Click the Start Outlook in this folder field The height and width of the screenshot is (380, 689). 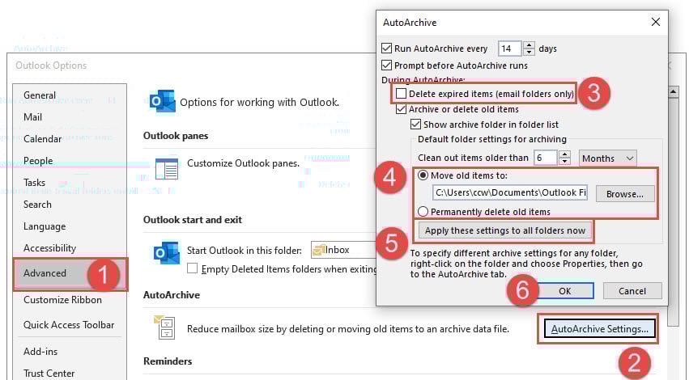coord(343,250)
